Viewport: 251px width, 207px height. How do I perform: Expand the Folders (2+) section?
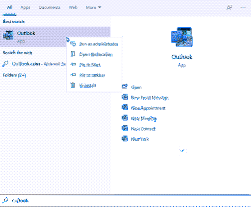click(x=14, y=75)
